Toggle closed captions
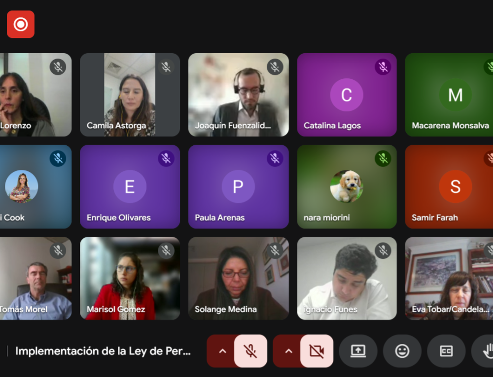Viewport: 493px width, 377px height. tap(446, 351)
